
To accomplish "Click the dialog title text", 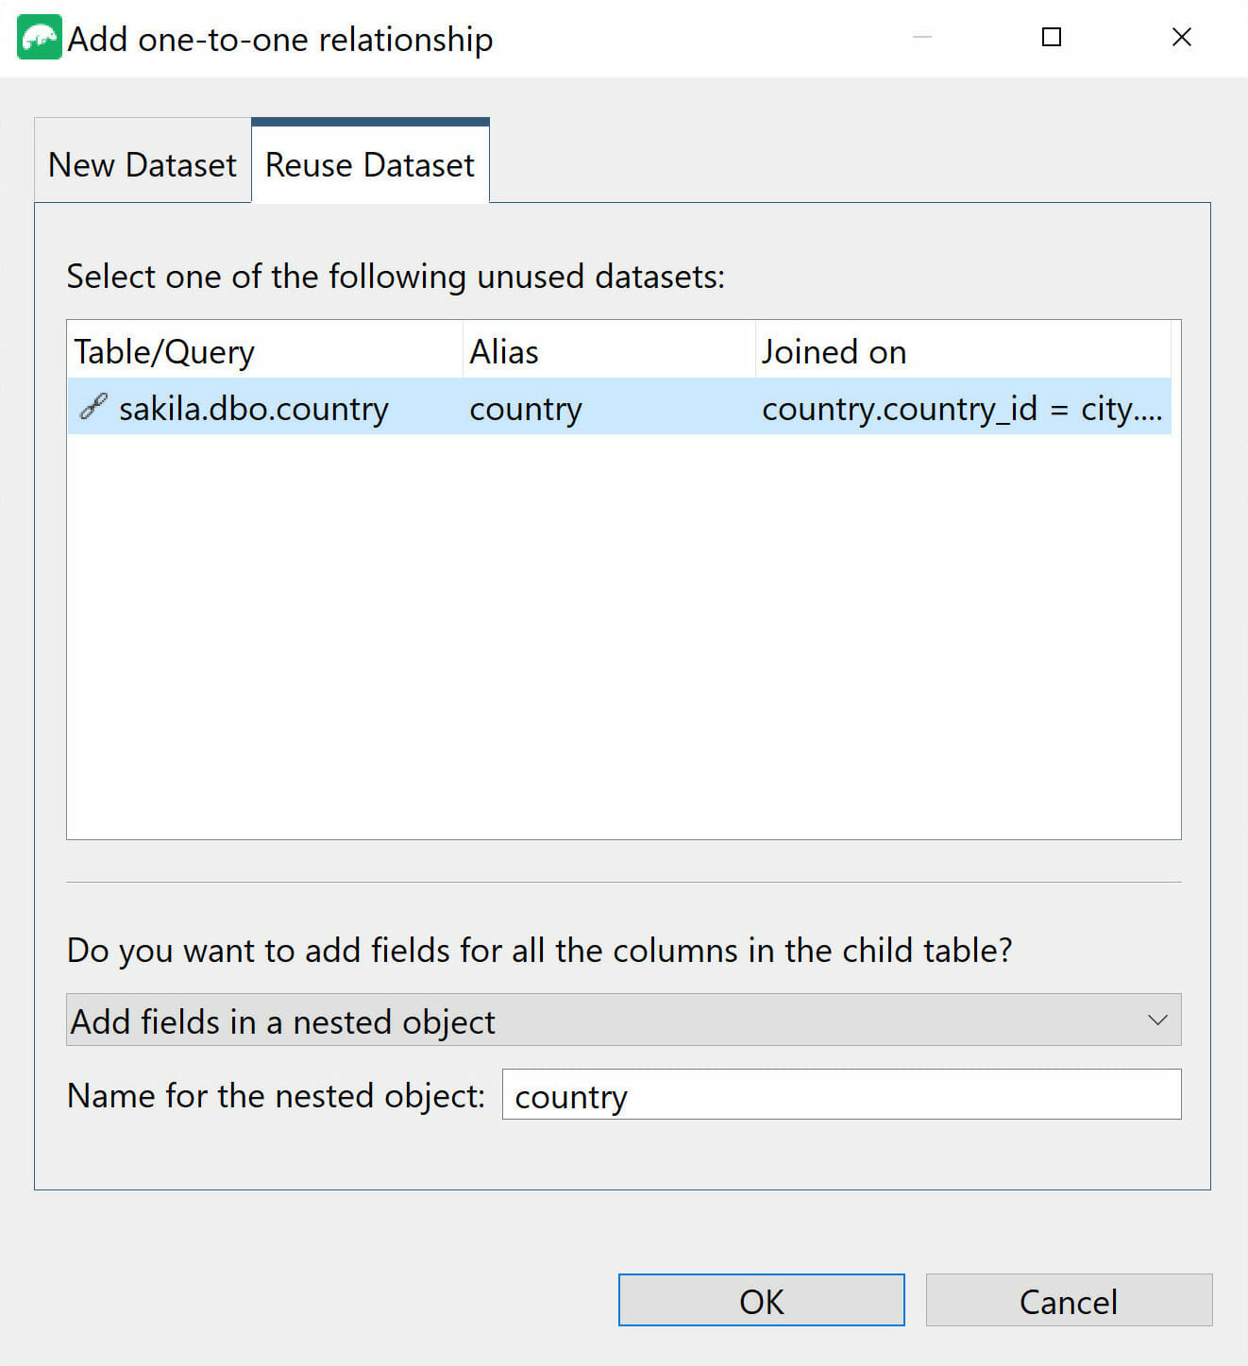I will pyautogui.click(x=280, y=40).
